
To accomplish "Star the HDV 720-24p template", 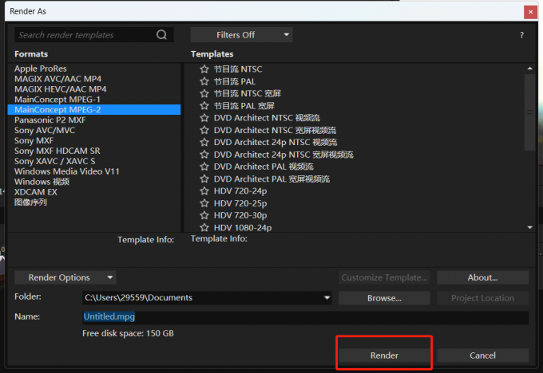I will pyautogui.click(x=204, y=190).
